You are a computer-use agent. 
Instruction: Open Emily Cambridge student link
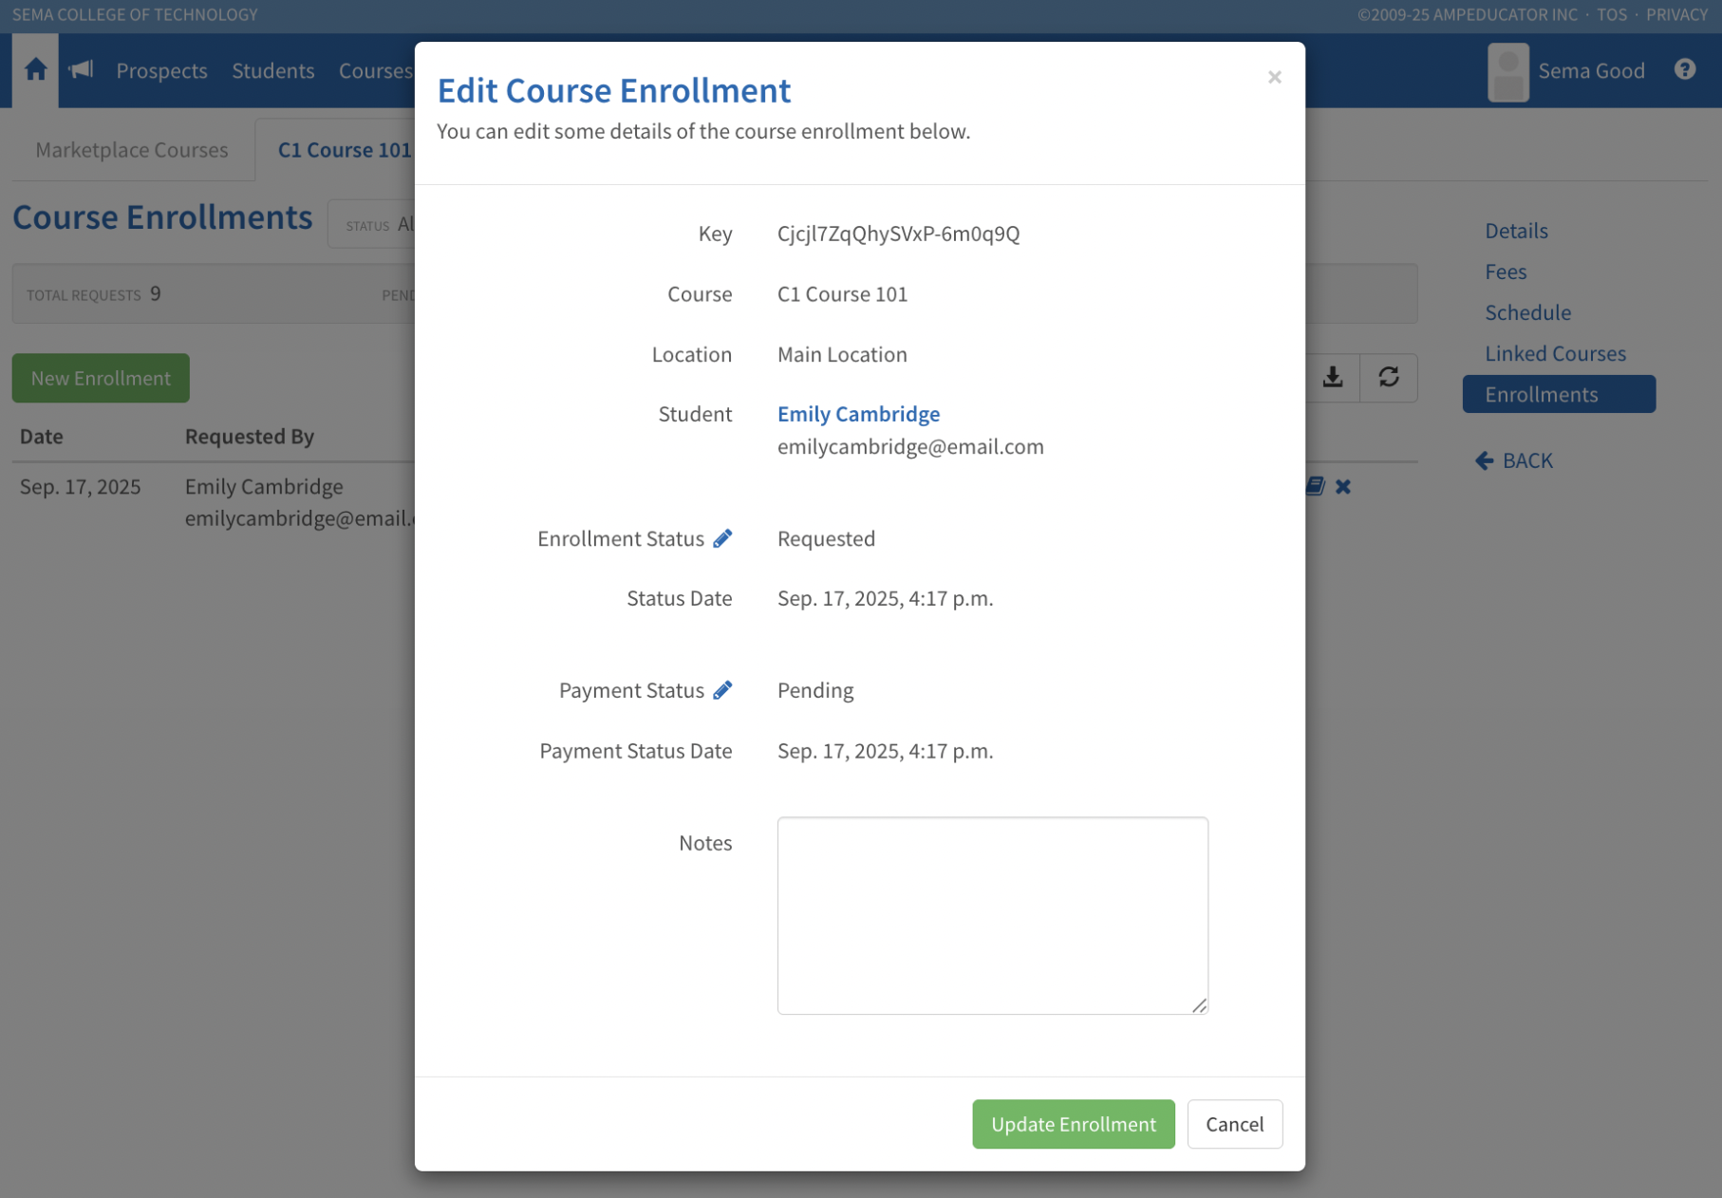[x=858, y=414]
